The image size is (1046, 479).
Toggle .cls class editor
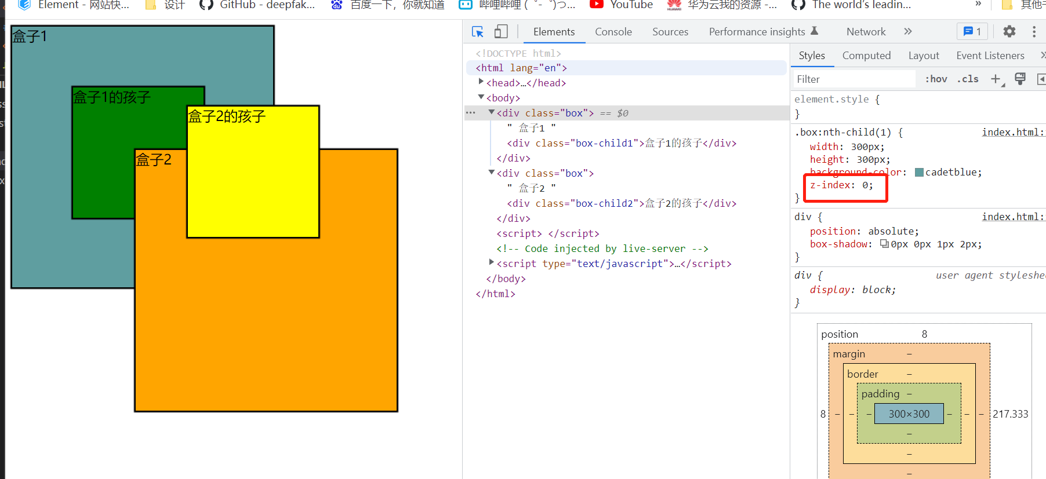pyautogui.click(x=968, y=79)
